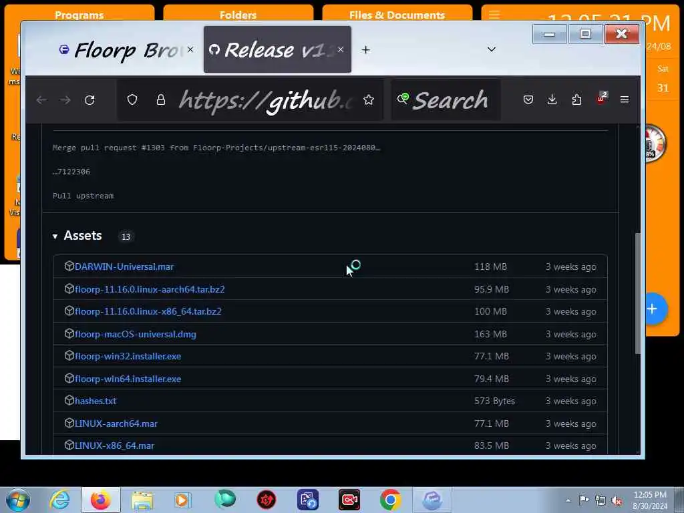The image size is (684, 513).
Task: Click the padlock site security icon
Action: [x=161, y=100]
